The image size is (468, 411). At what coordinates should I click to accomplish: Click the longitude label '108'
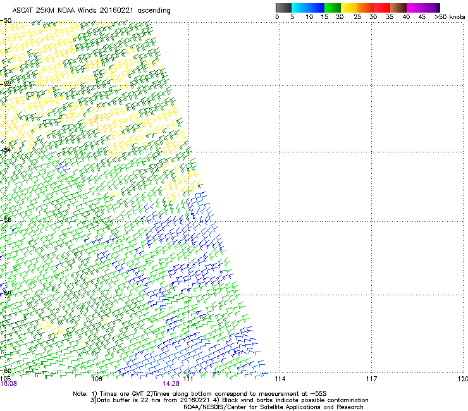click(97, 379)
